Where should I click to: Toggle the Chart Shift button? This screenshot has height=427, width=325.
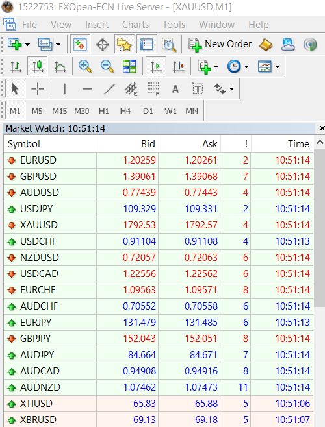[x=179, y=66]
